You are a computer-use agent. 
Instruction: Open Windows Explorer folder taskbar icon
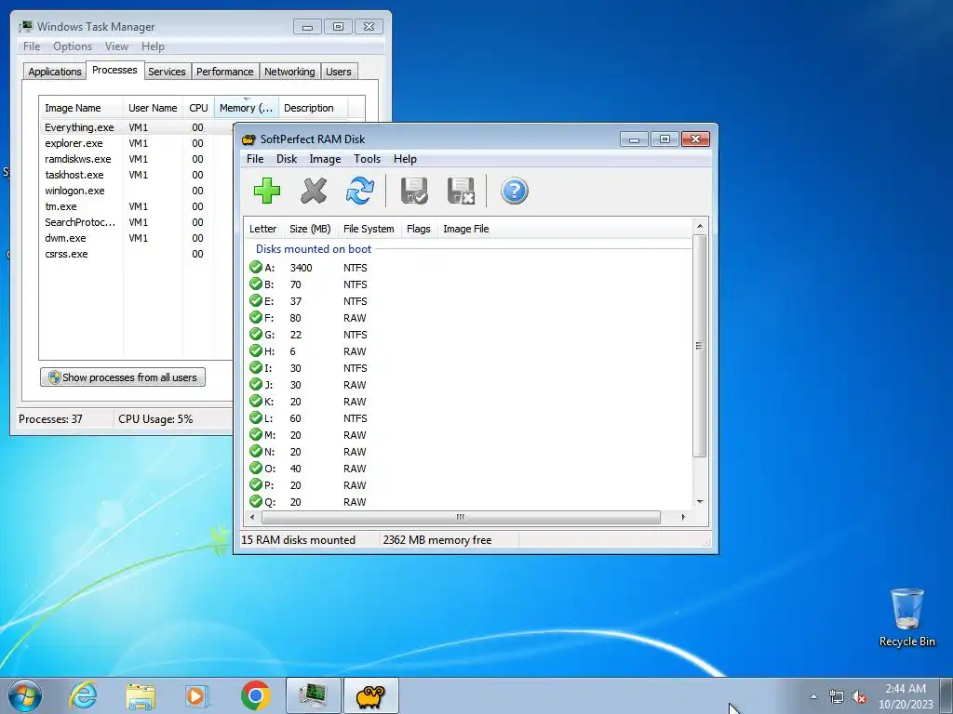[x=141, y=695]
